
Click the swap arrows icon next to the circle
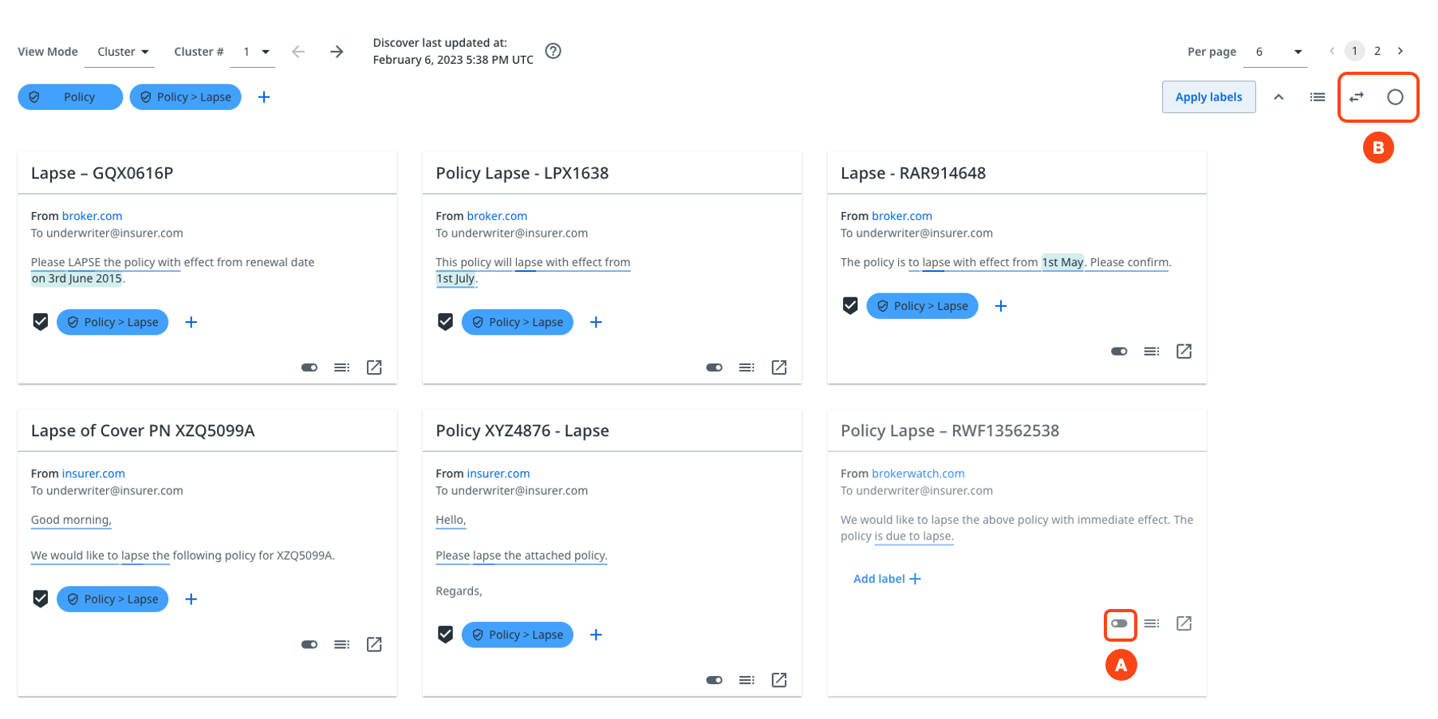pyautogui.click(x=1357, y=97)
